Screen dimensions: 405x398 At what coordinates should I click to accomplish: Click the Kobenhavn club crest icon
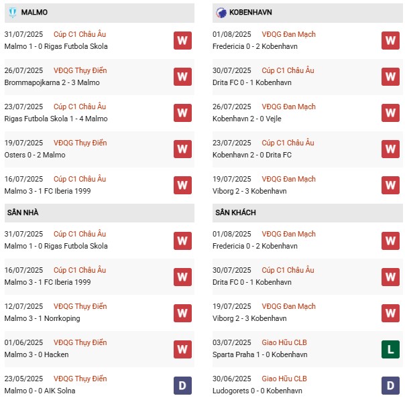click(222, 13)
